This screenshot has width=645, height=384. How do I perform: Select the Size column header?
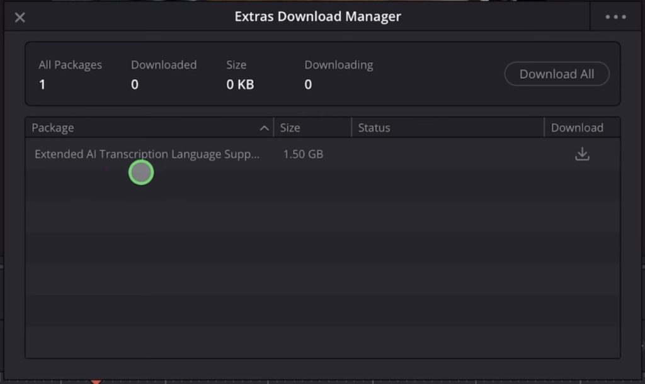[x=290, y=128]
